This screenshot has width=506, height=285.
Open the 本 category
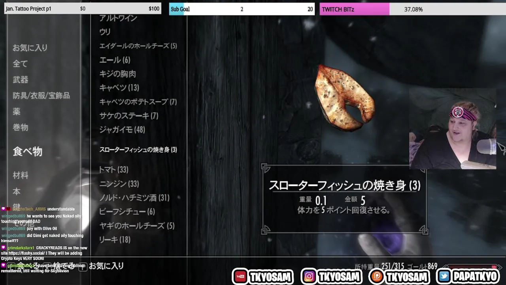(x=17, y=192)
